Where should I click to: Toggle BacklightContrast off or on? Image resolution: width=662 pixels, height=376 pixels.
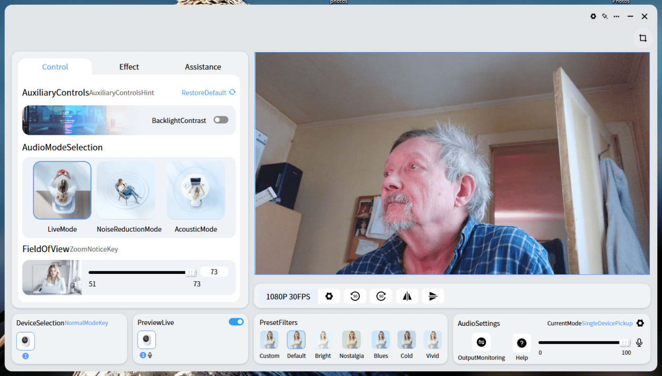220,120
